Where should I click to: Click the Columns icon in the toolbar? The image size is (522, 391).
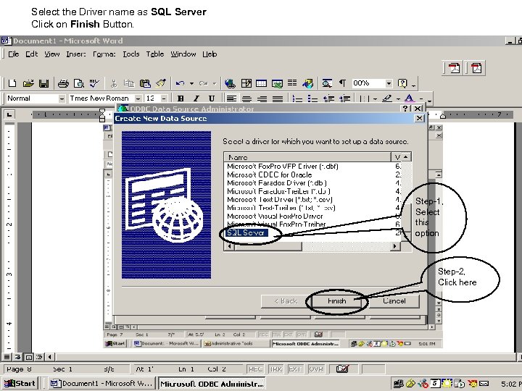[292, 83]
